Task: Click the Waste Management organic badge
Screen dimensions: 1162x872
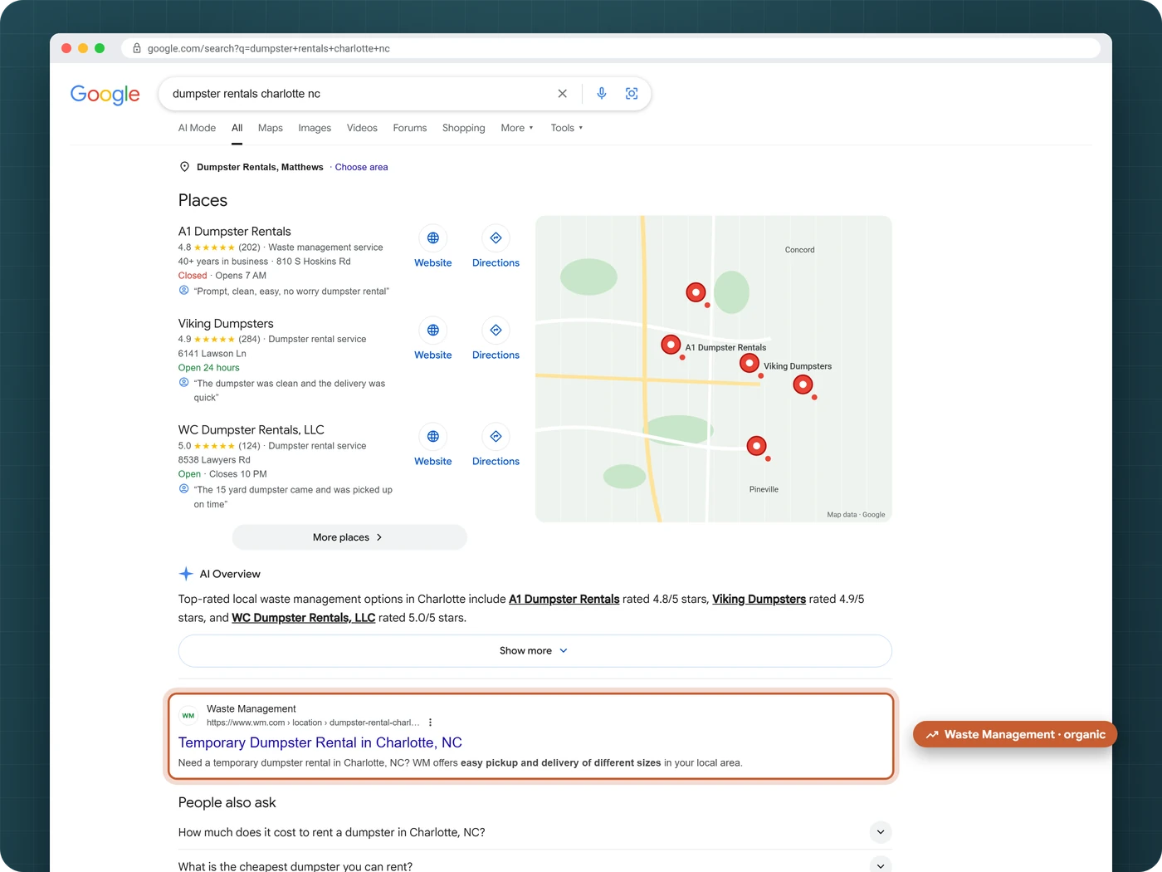Action: coord(1015,734)
